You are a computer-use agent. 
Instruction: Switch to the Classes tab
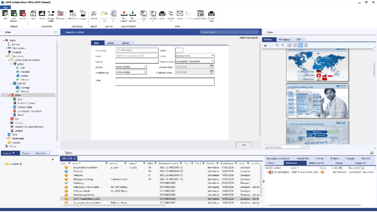tap(26, 153)
